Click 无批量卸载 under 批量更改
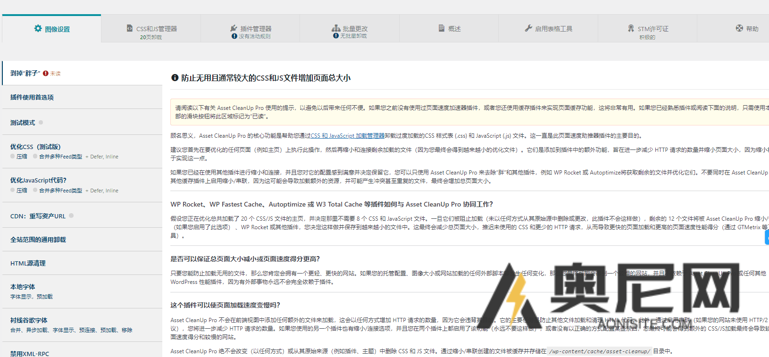Viewport: 769px width, 357px height. click(x=353, y=36)
